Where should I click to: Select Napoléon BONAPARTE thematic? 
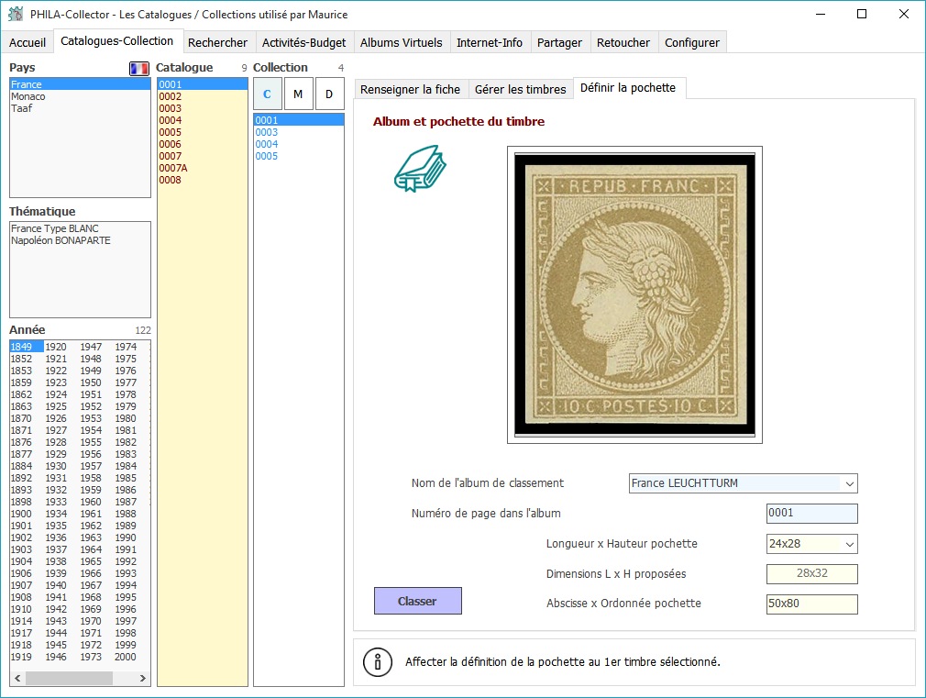(81, 240)
